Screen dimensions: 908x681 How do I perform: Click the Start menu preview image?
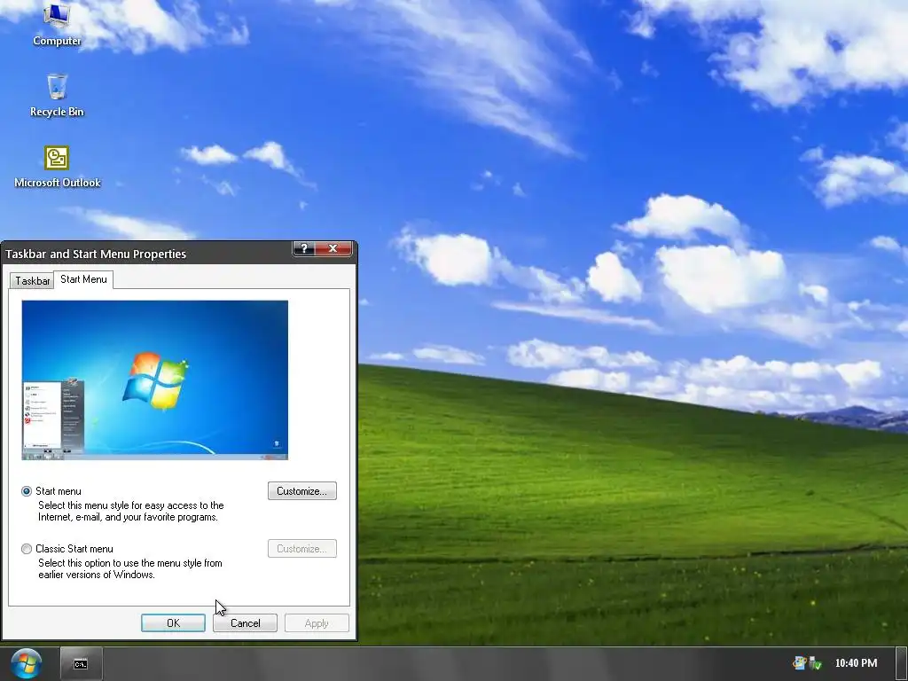[154, 380]
